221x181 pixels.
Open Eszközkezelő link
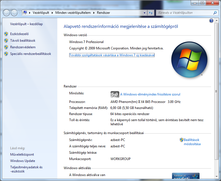click(19, 34)
